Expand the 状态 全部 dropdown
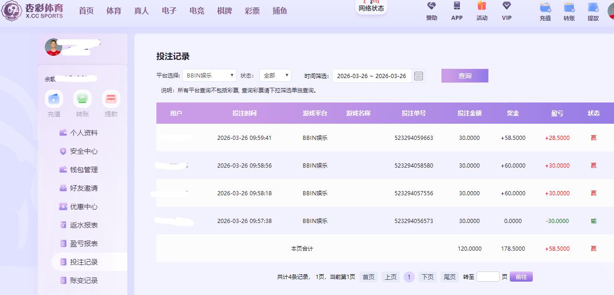Viewport: 614px width, 295px height. [275, 76]
